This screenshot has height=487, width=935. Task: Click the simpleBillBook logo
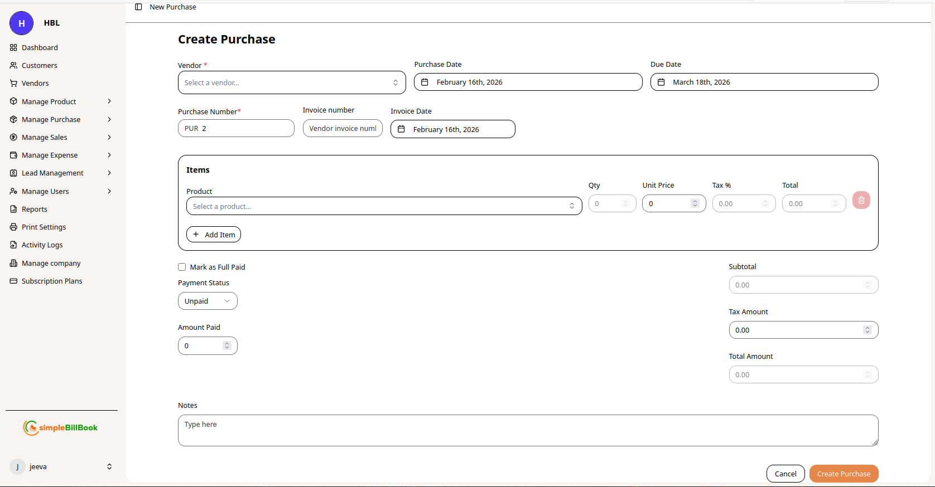pyautogui.click(x=61, y=427)
